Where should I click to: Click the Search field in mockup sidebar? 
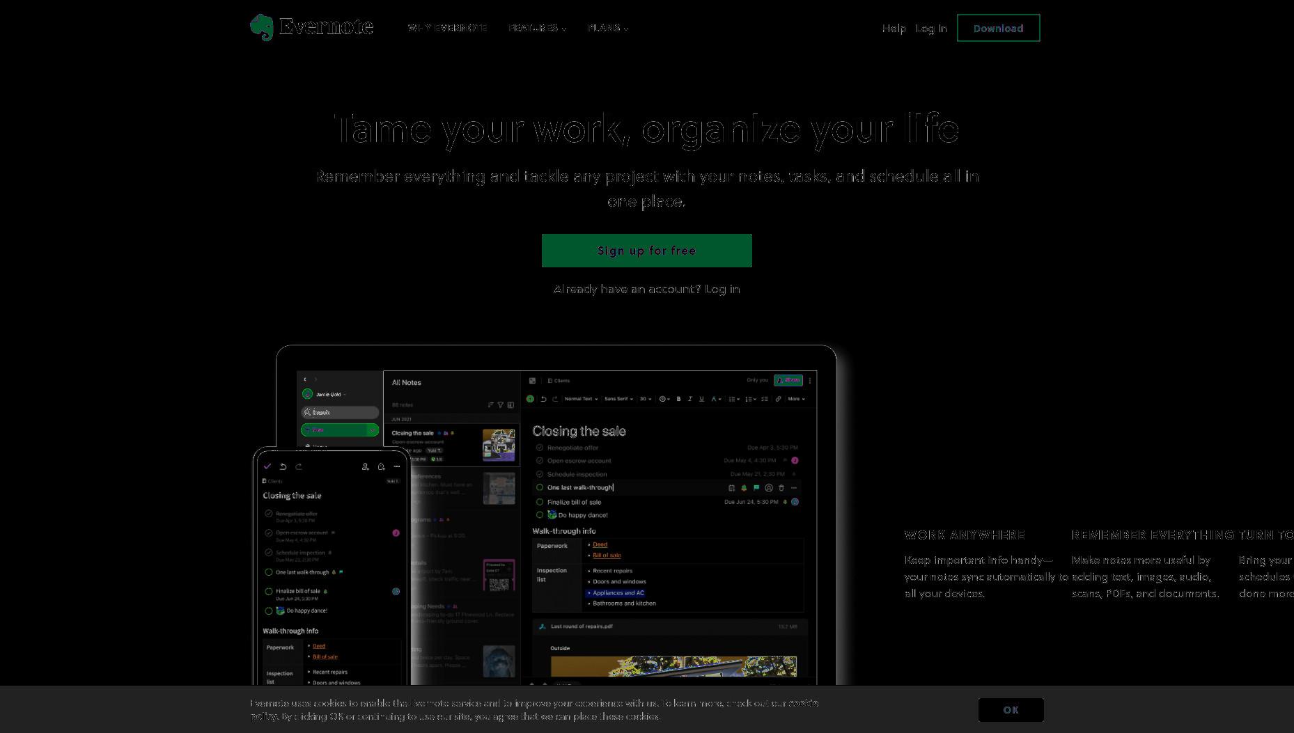click(x=340, y=412)
